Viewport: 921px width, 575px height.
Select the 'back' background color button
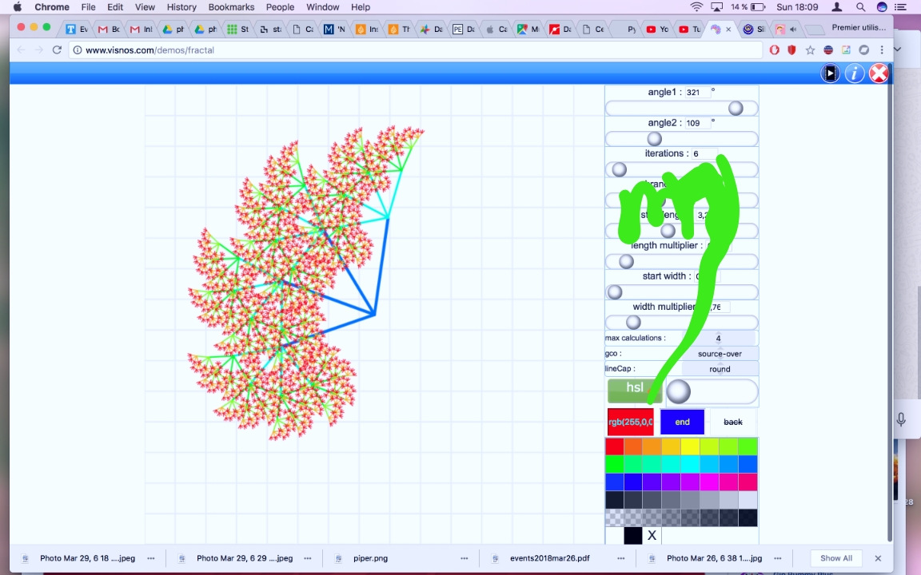pyautogui.click(x=732, y=422)
